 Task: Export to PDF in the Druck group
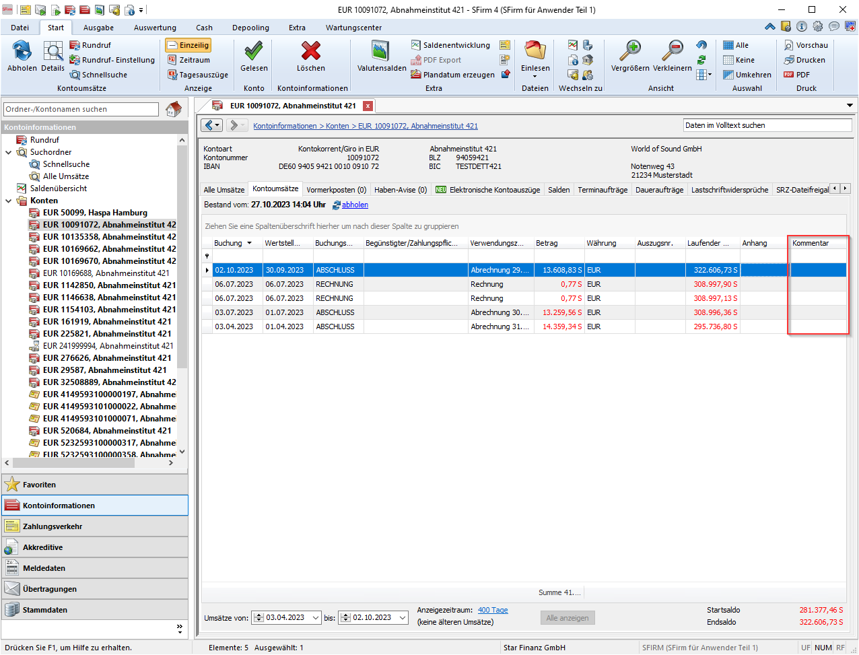click(796, 75)
